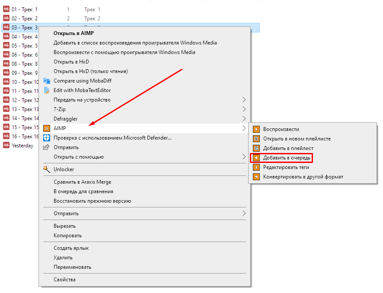The image size is (383, 293).
Task: Select 'Edit with MobaTextEditor'
Action: (82, 90)
